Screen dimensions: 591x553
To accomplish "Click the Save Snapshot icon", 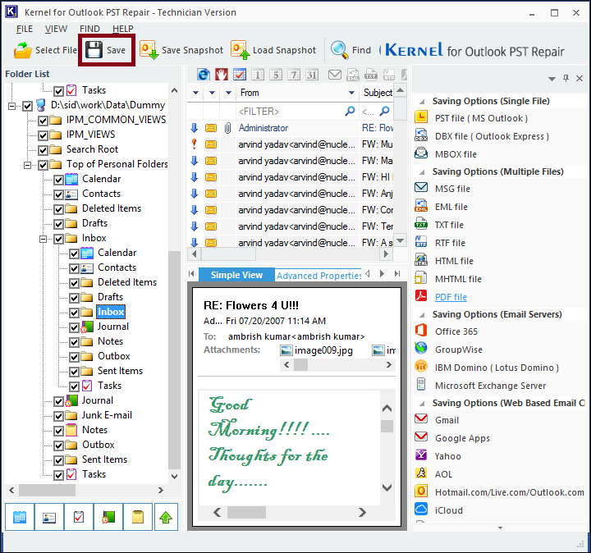I will click(x=149, y=50).
